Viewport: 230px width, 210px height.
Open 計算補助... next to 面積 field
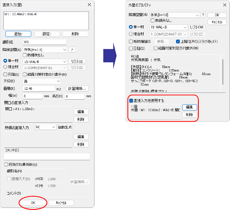click(x=77, y=88)
